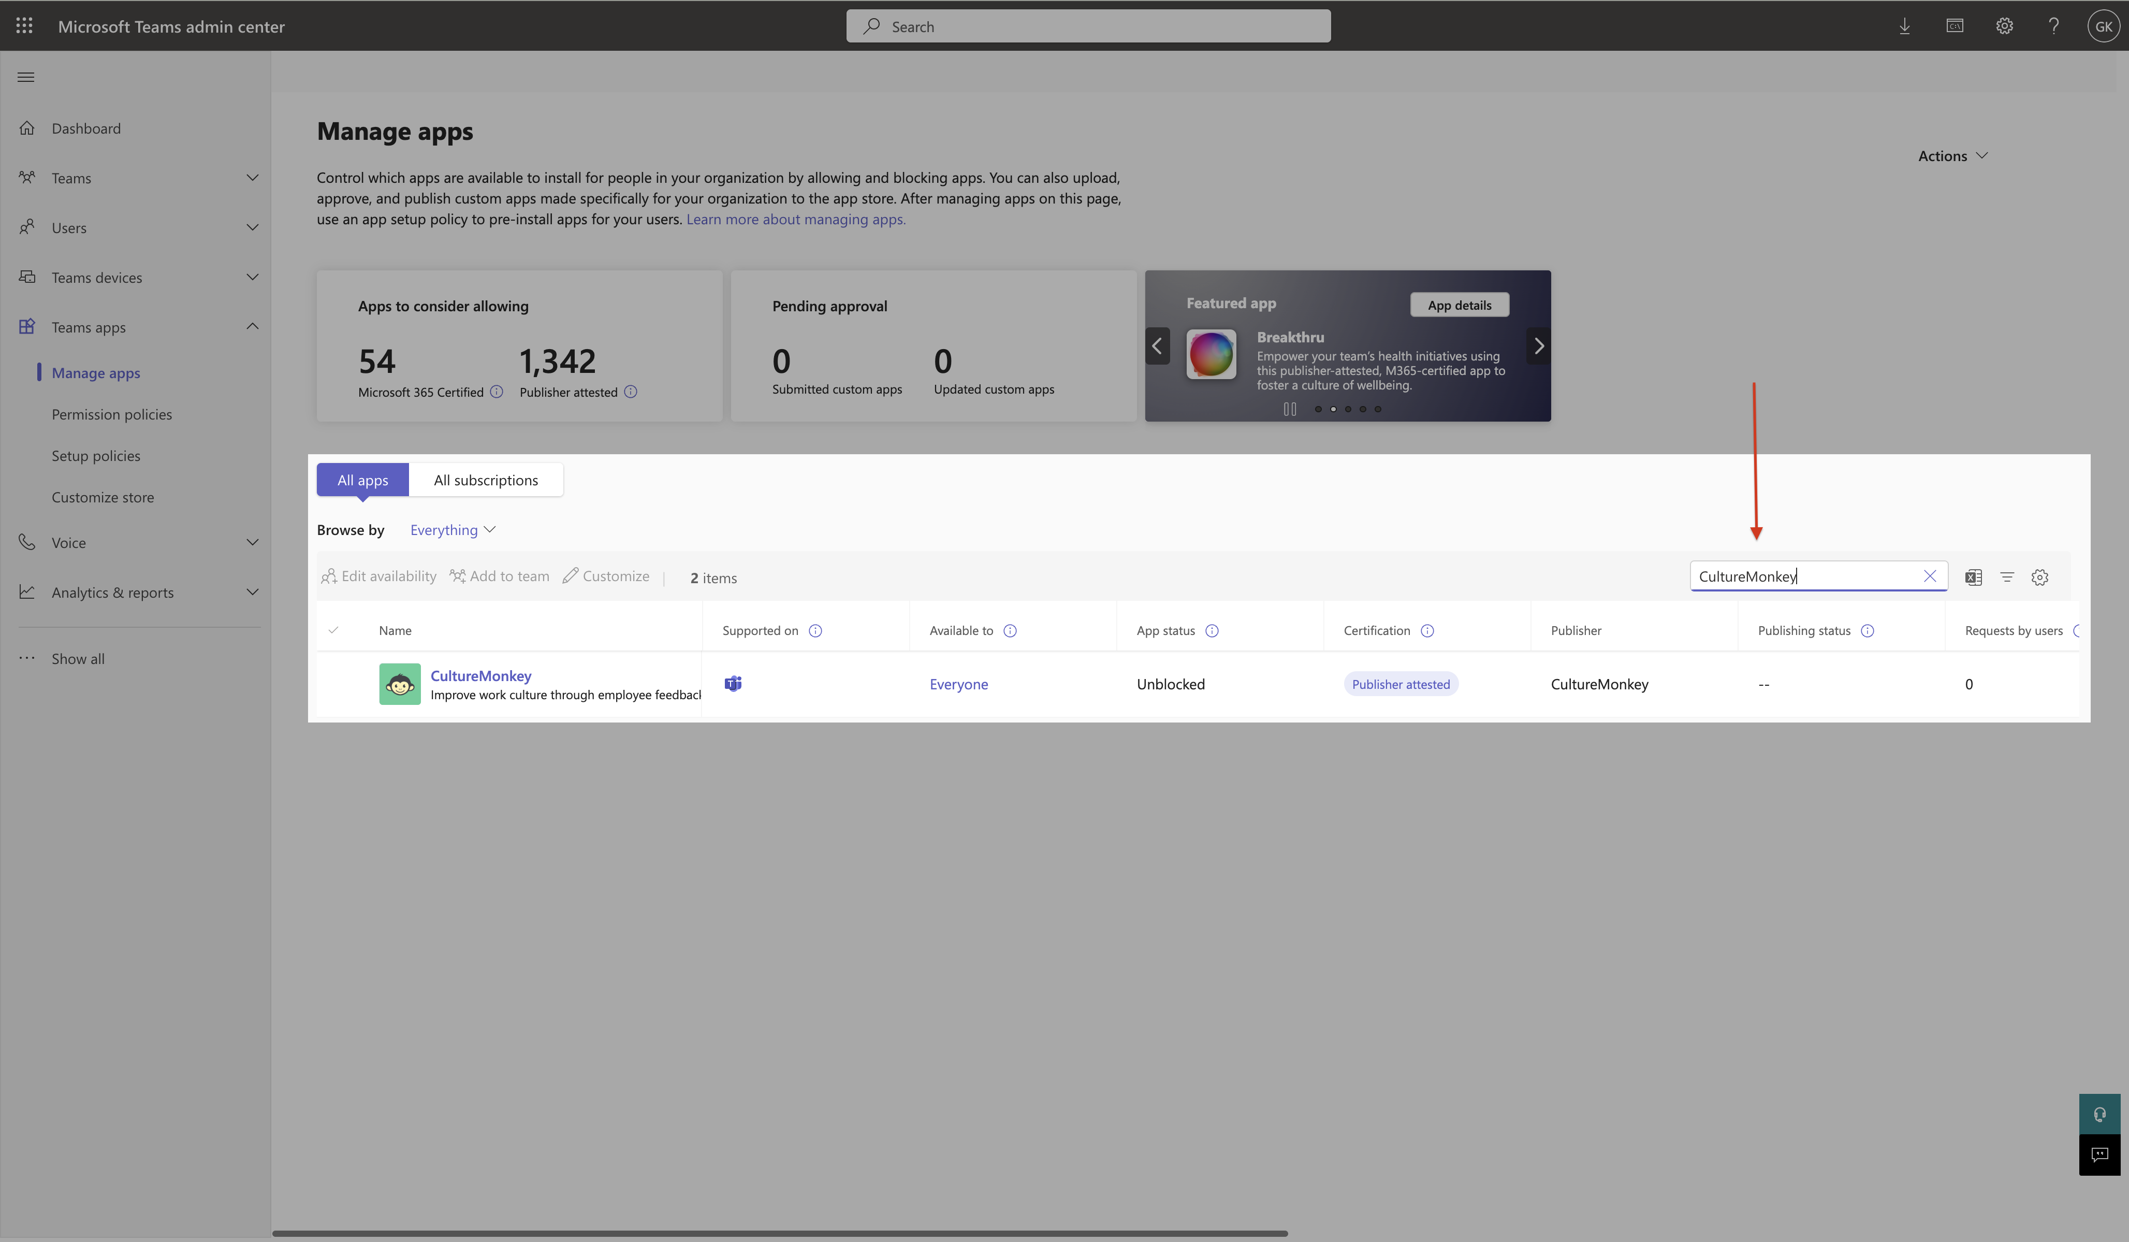
Task: Focus the top Search bar
Action: (x=1088, y=26)
